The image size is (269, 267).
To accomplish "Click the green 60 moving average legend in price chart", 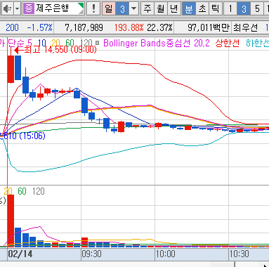I will [x=70, y=43].
